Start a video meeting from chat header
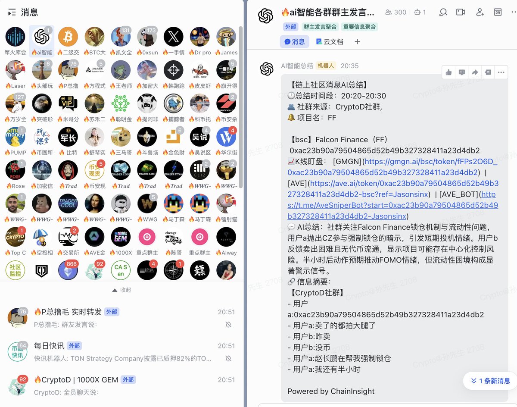Screen dimensions: 517x407 461,12
